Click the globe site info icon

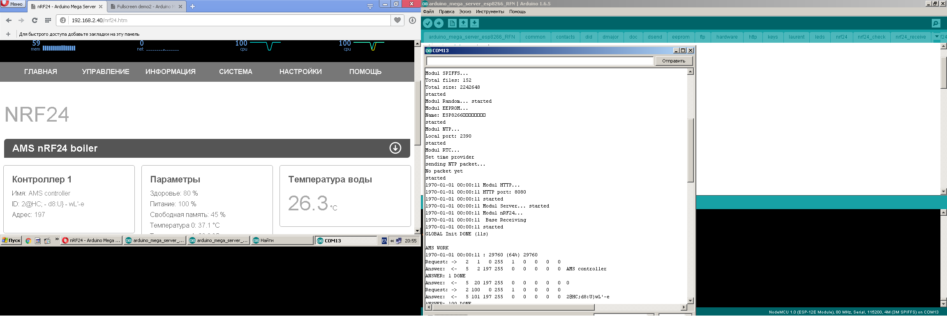tap(63, 20)
